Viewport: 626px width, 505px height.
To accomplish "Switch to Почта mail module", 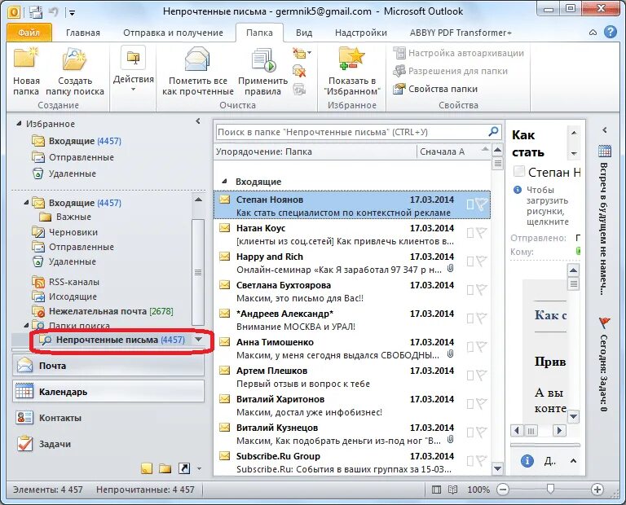I will 108,366.
